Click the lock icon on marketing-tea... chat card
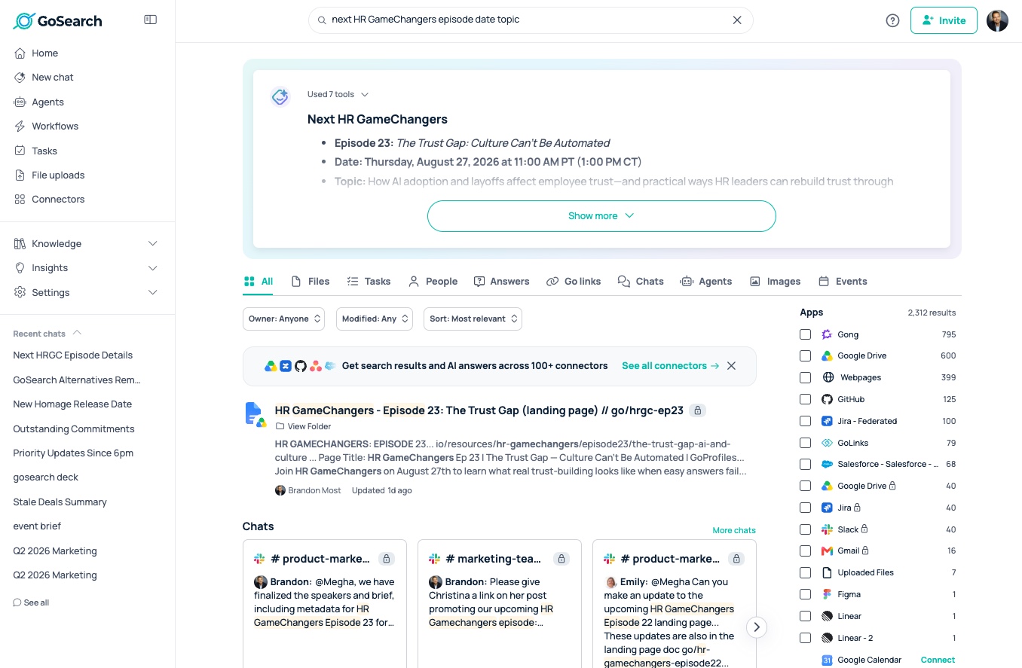This screenshot has height=668, width=1022. (x=561, y=559)
